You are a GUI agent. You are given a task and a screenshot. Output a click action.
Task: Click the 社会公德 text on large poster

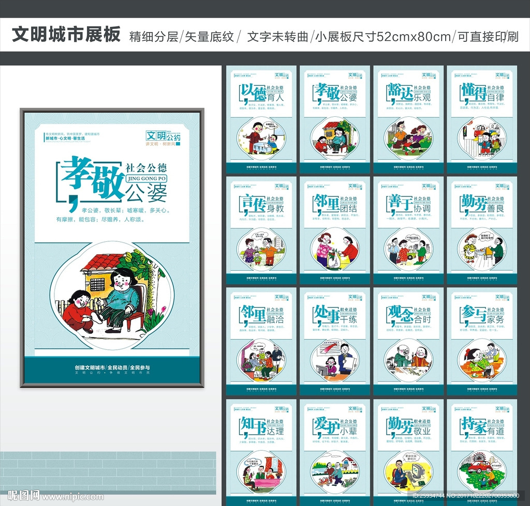click(146, 168)
